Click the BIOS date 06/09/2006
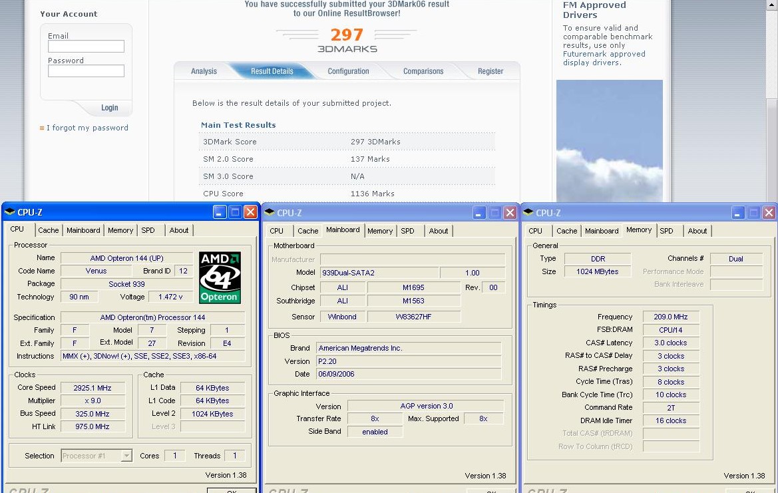 409,374
